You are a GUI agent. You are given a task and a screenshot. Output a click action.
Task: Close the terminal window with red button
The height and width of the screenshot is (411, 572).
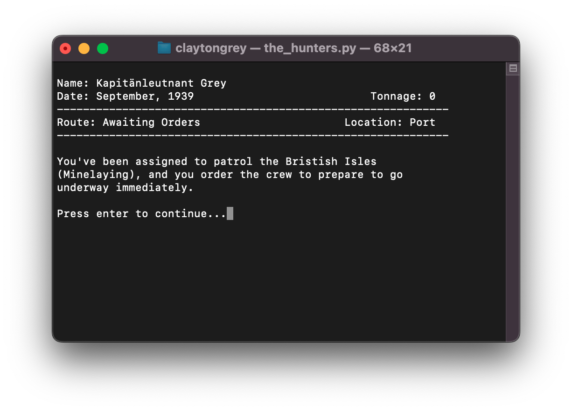pyautogui.click(x=65, y=48)
